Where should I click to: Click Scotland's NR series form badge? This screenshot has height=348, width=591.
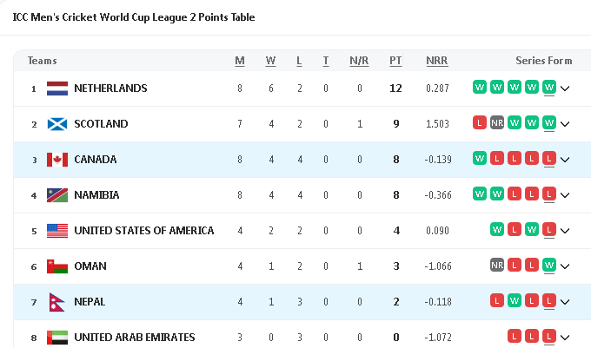tap(496, 122)
